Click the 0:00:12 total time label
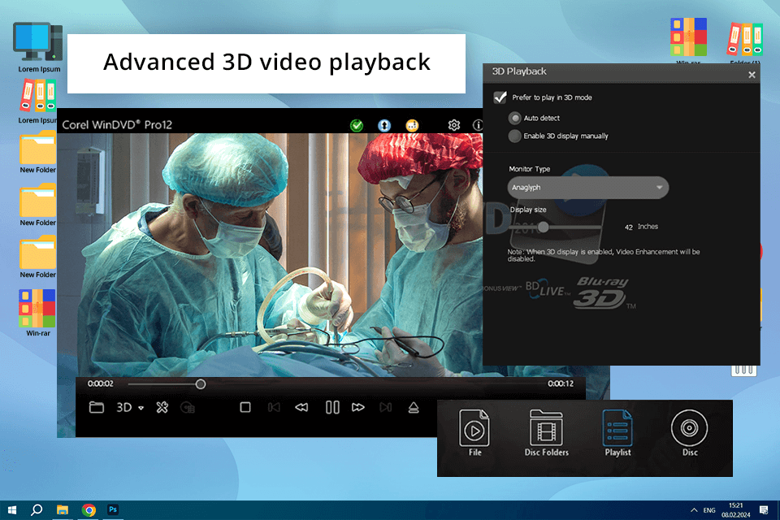 point(561,383)
